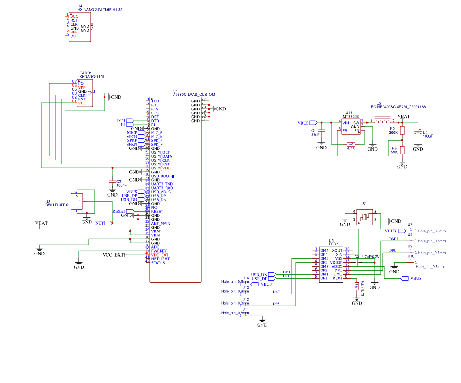Select the U15 MT3520B regulator body
This screenshot has width=461, height=383.
351,126
